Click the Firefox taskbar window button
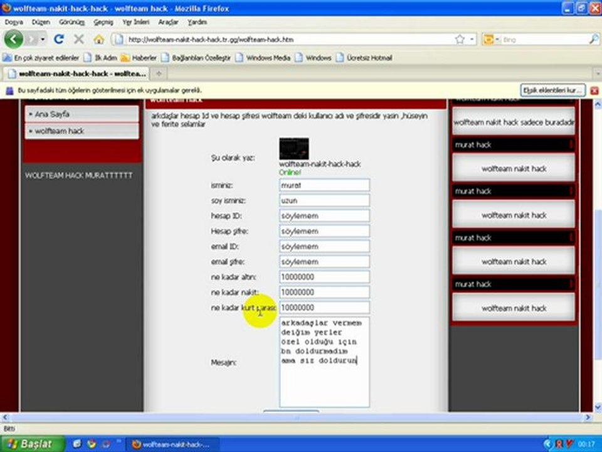Viewport: 602px width, 452px height. click(174, 444)
